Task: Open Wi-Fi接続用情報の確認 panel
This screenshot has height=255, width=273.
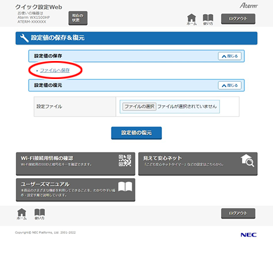Action: [x=75, y=164]
